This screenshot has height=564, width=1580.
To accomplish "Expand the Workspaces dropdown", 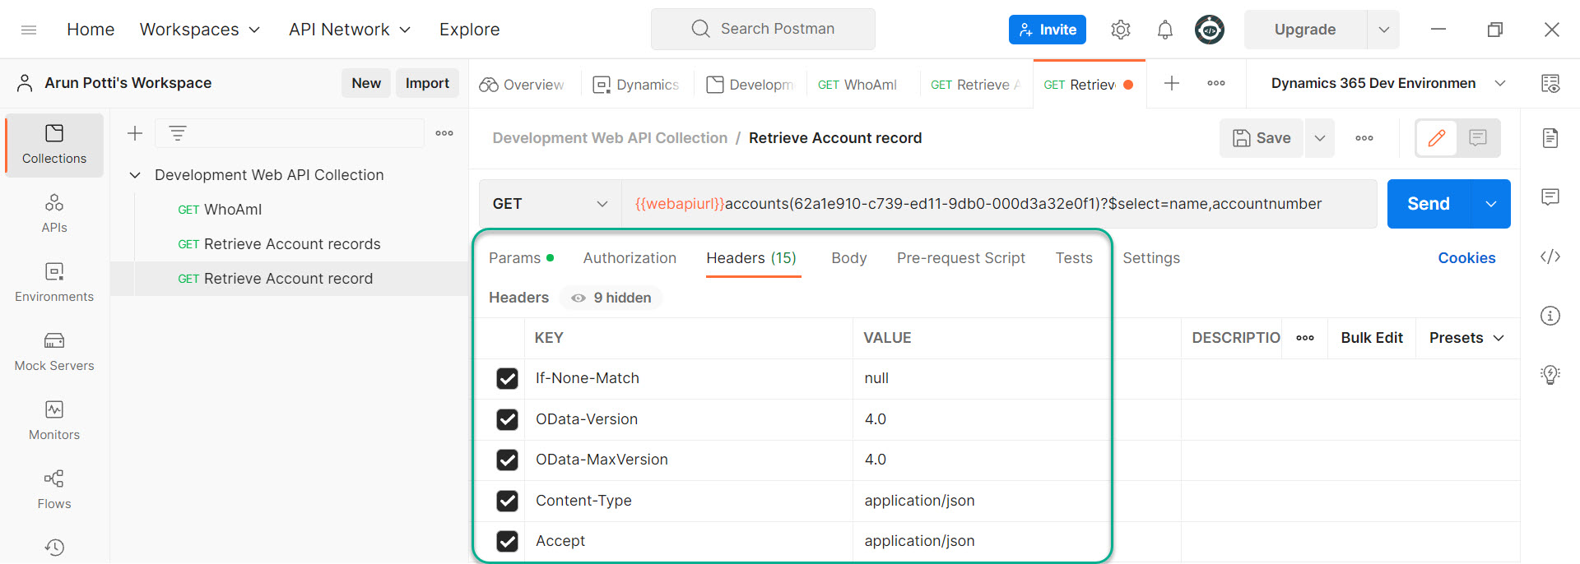I will click(x=200, y=30).
